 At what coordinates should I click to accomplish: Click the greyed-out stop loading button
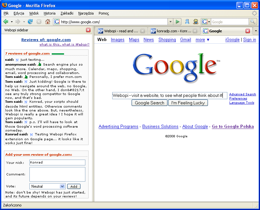coord(39,22)
